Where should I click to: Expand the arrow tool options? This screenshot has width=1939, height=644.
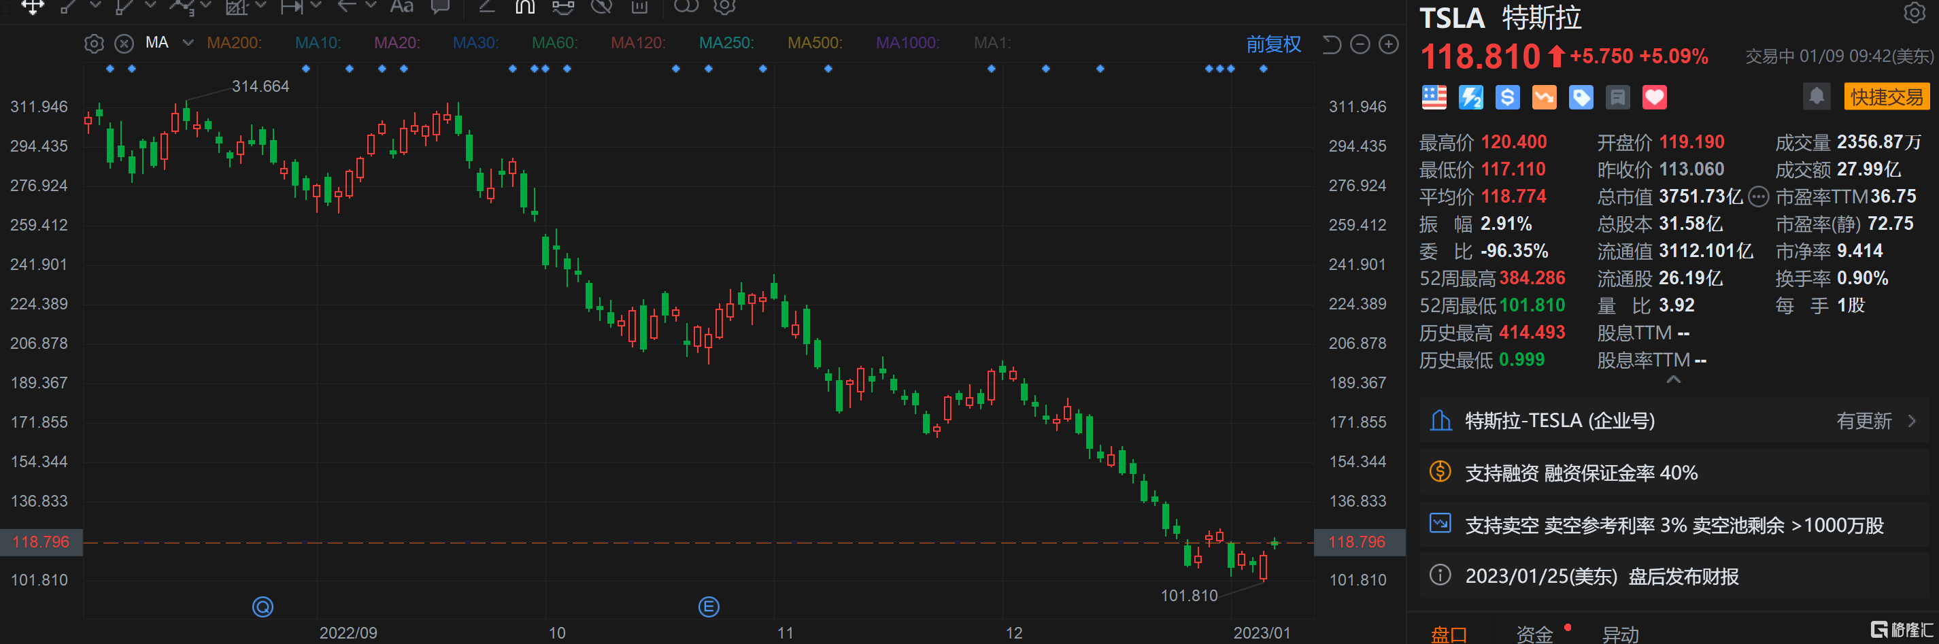point(371,5)
